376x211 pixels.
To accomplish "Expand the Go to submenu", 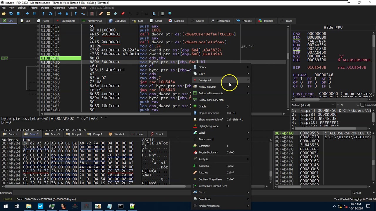I will 221,193.
